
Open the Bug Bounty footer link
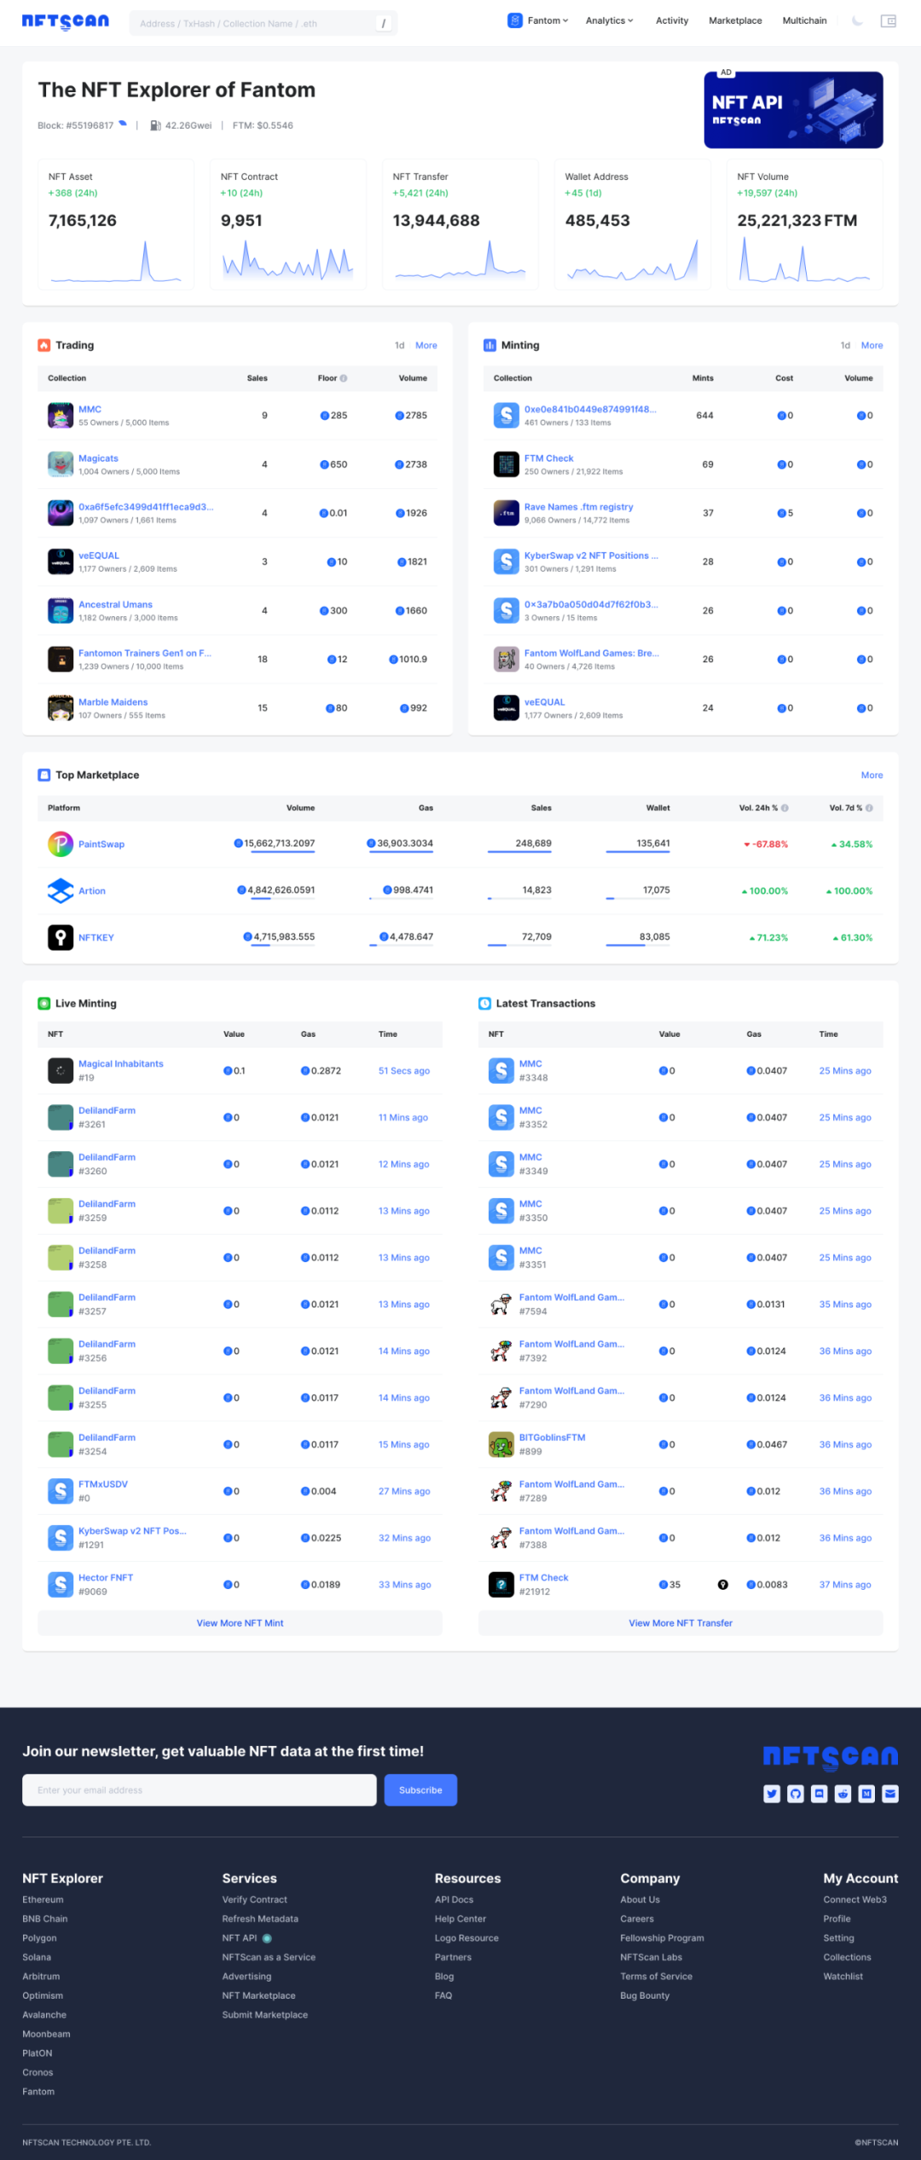[x=645, y=1995]
